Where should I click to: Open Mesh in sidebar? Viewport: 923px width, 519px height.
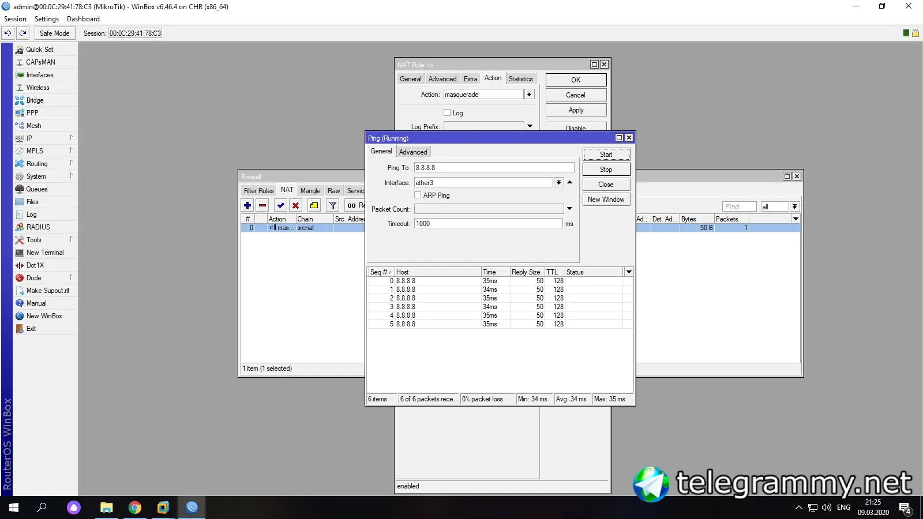click(33, 126)
